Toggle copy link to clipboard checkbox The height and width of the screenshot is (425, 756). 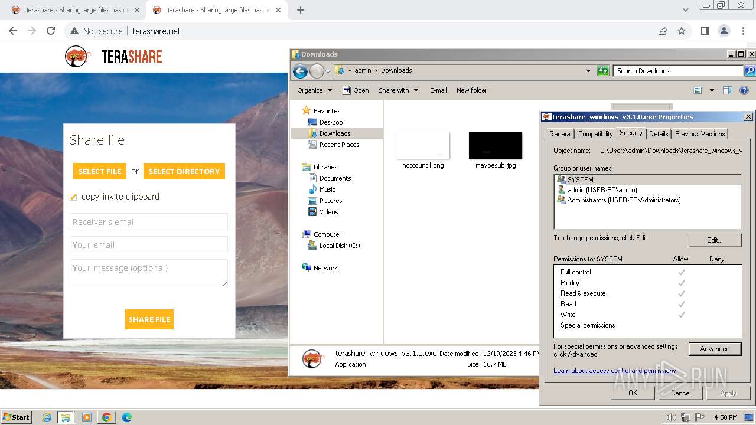coord(73,197)
